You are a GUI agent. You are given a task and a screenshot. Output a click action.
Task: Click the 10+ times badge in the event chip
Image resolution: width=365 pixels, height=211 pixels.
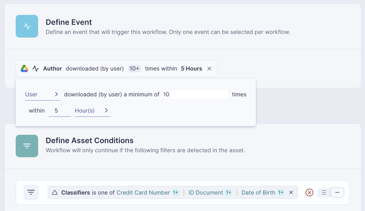pyautogui.click(x=134, y=69)
